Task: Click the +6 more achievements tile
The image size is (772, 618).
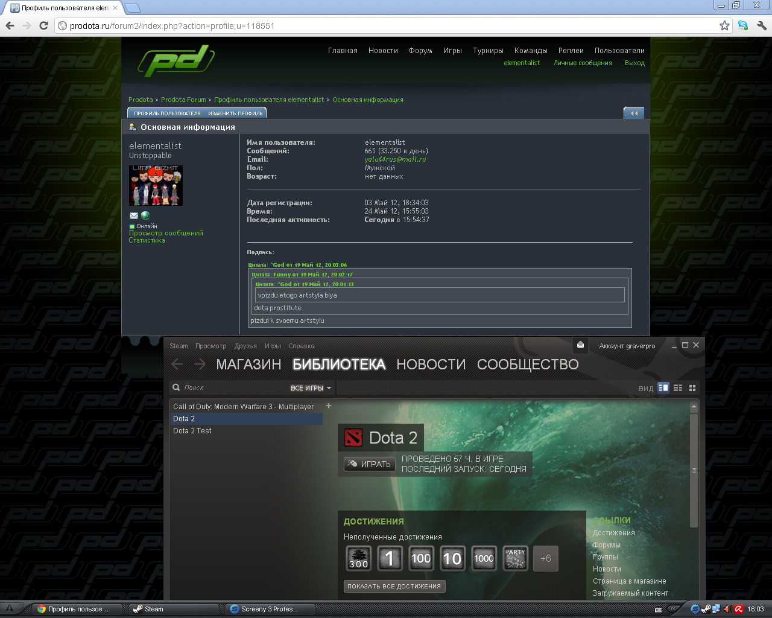Action: tap(546, 558)
